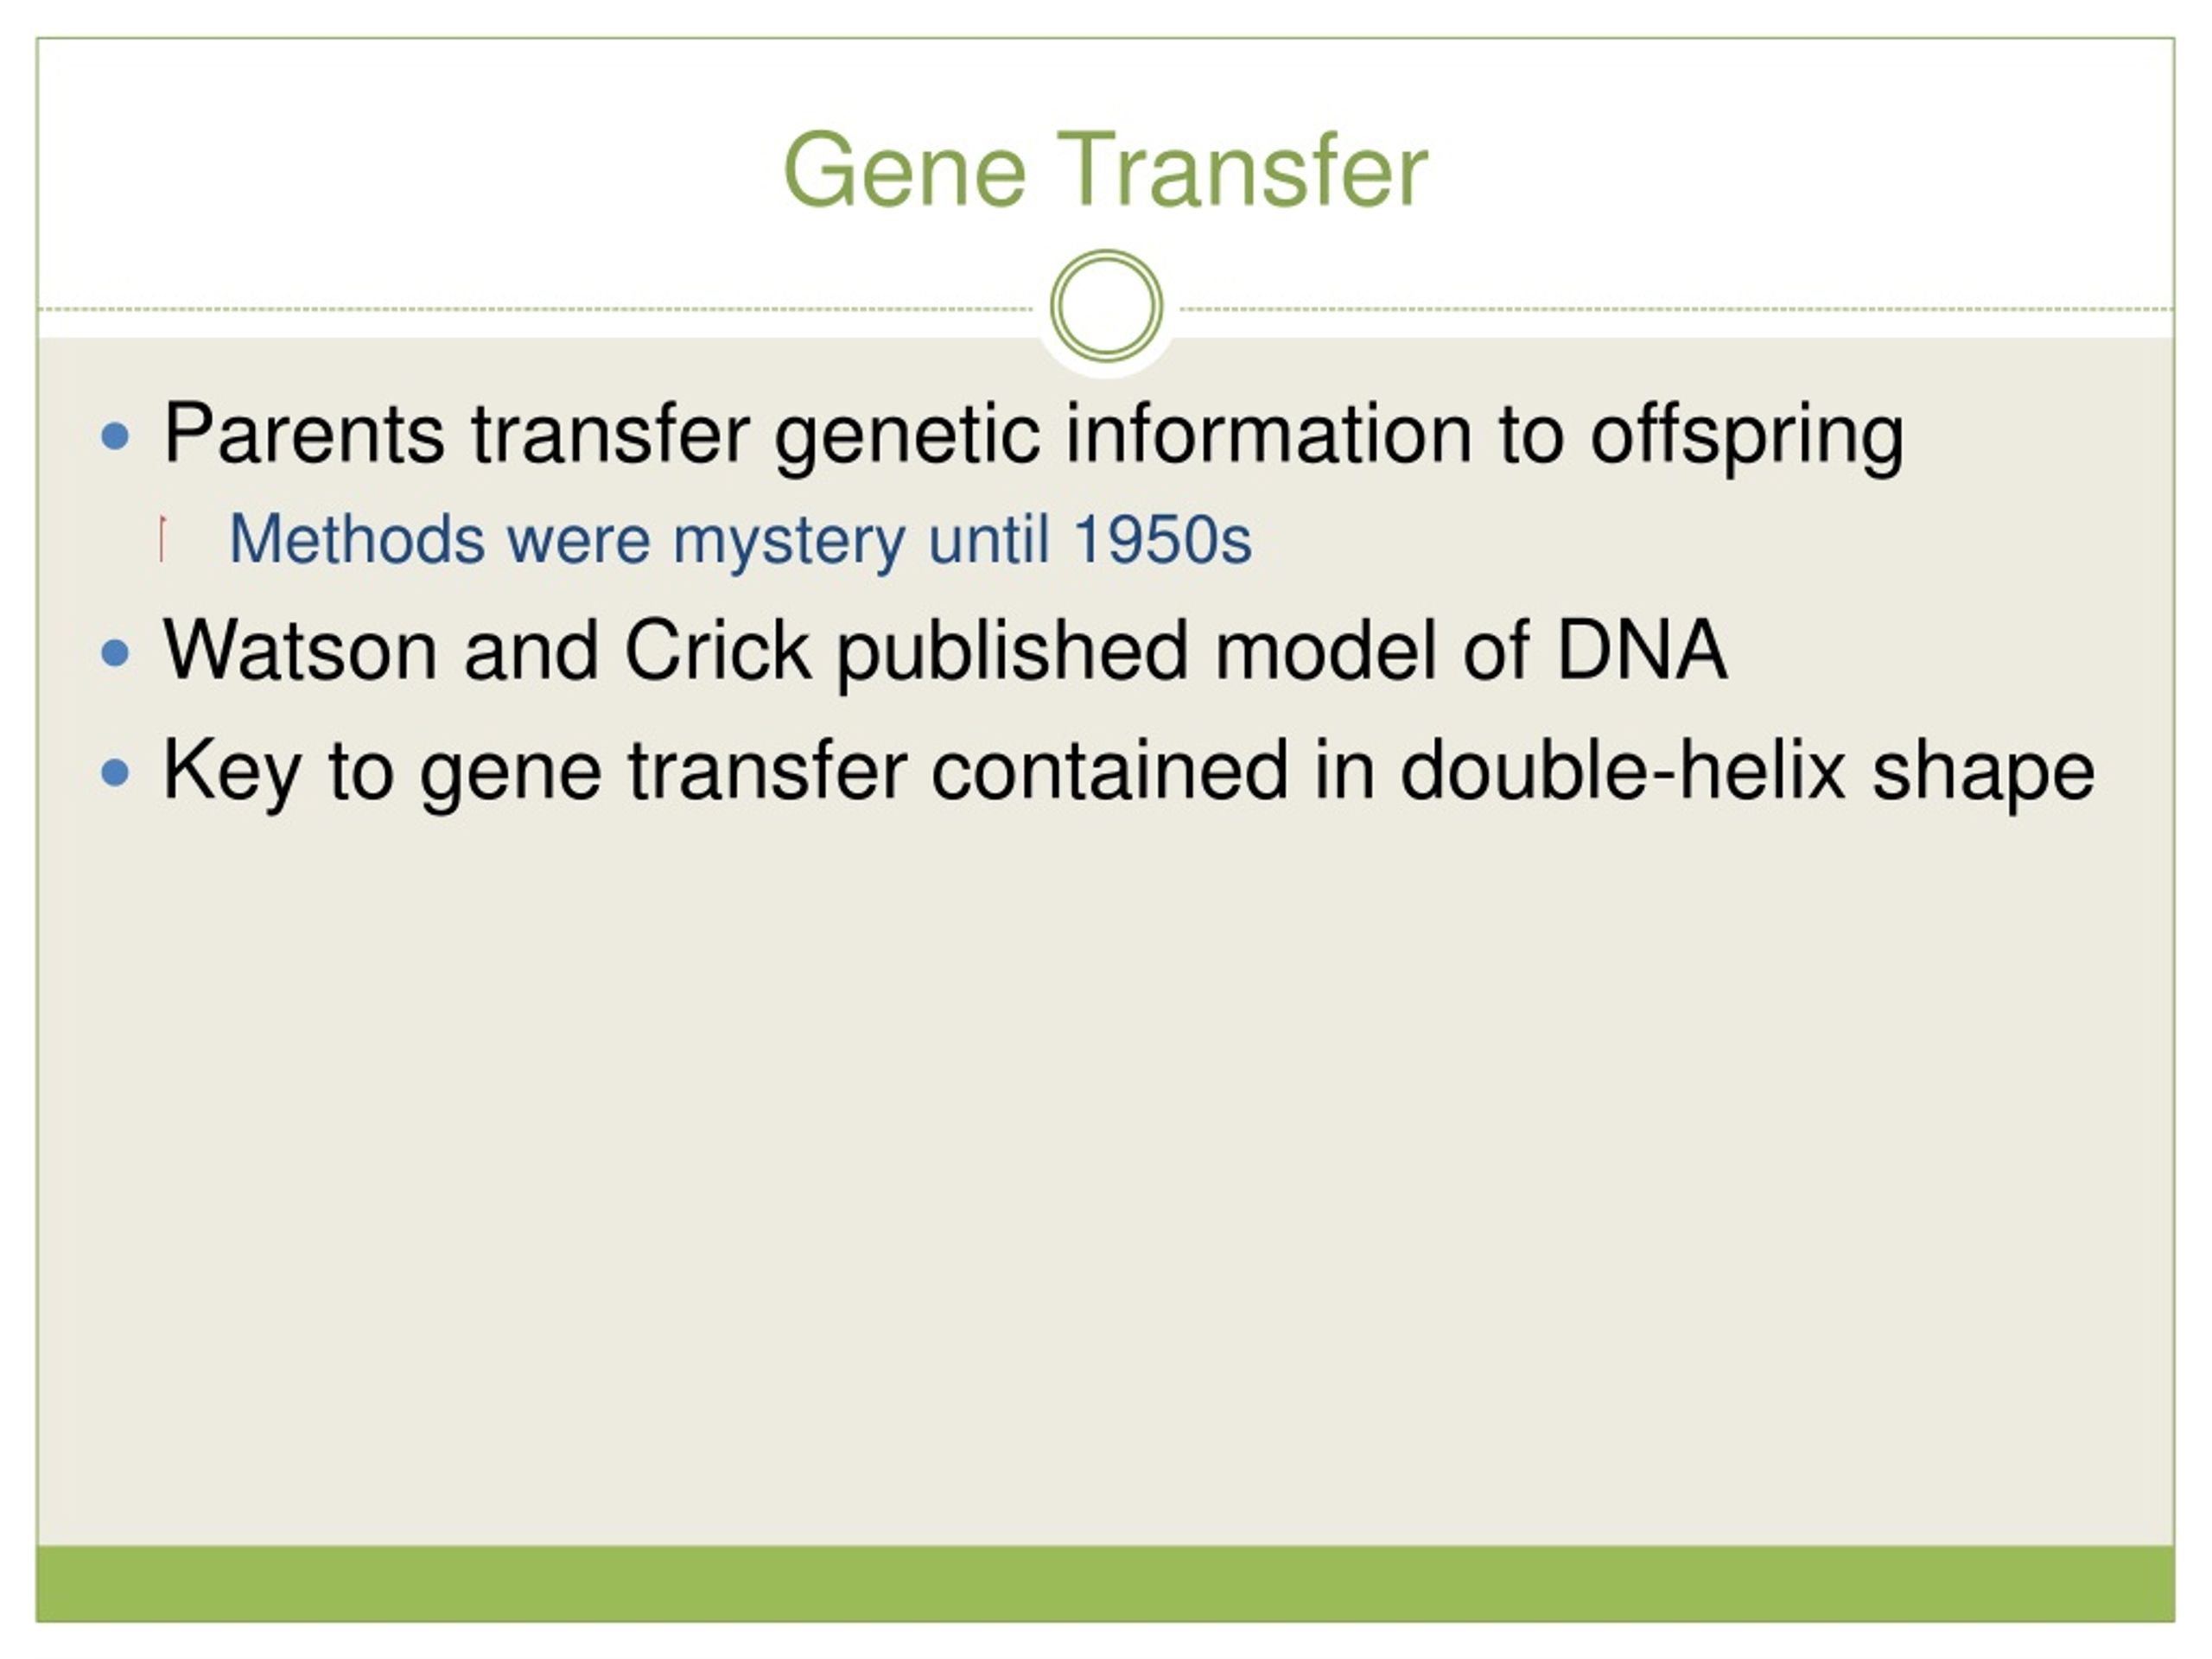
Task: Click the dotted divider line under title
Action: pos(536,309)
